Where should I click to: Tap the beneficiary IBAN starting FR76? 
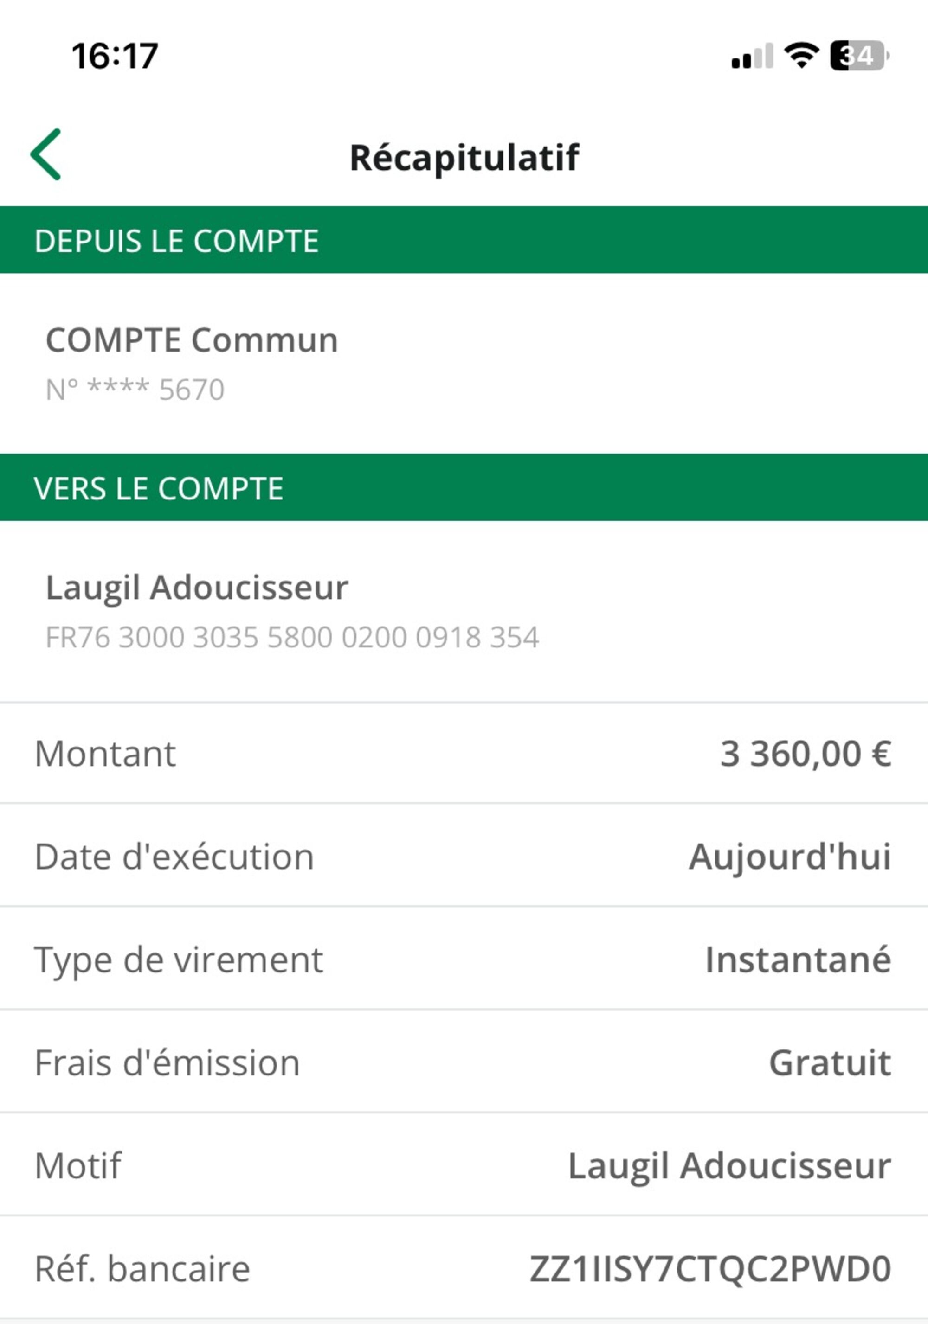[292, 638]
